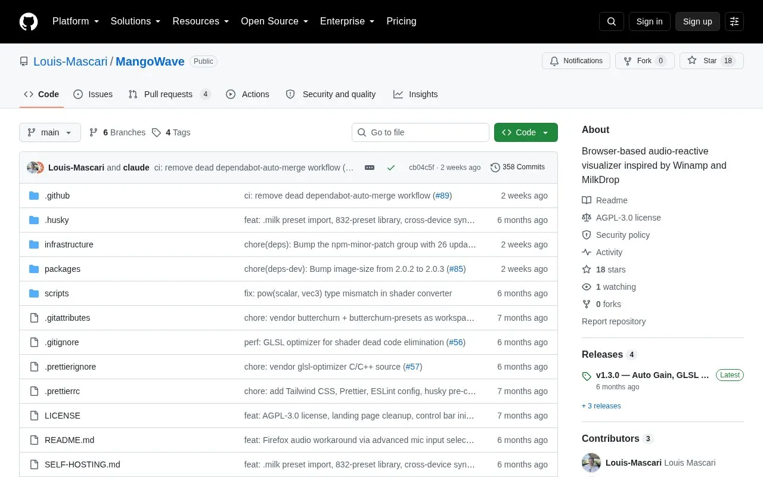763x477 pixels.
Task: Click the eye icon beside 1 watching
Action: tap(587, 287)
